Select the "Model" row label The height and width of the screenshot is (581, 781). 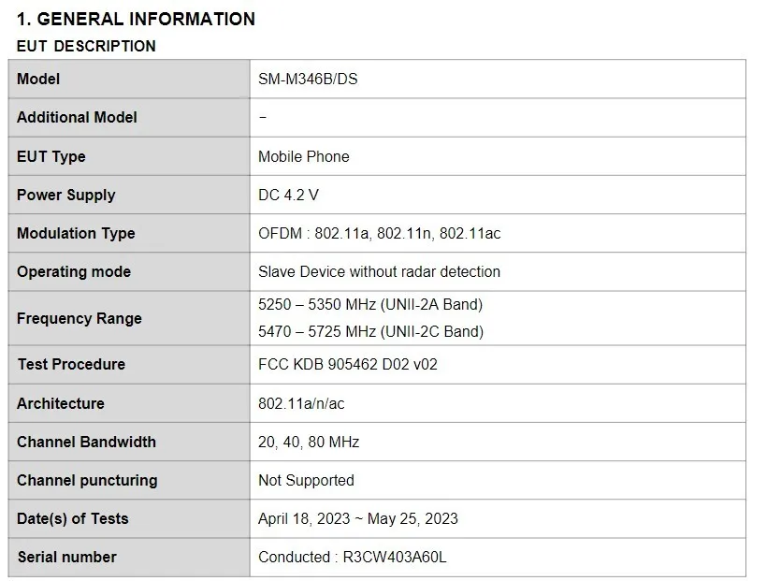[x=38, y=79]
